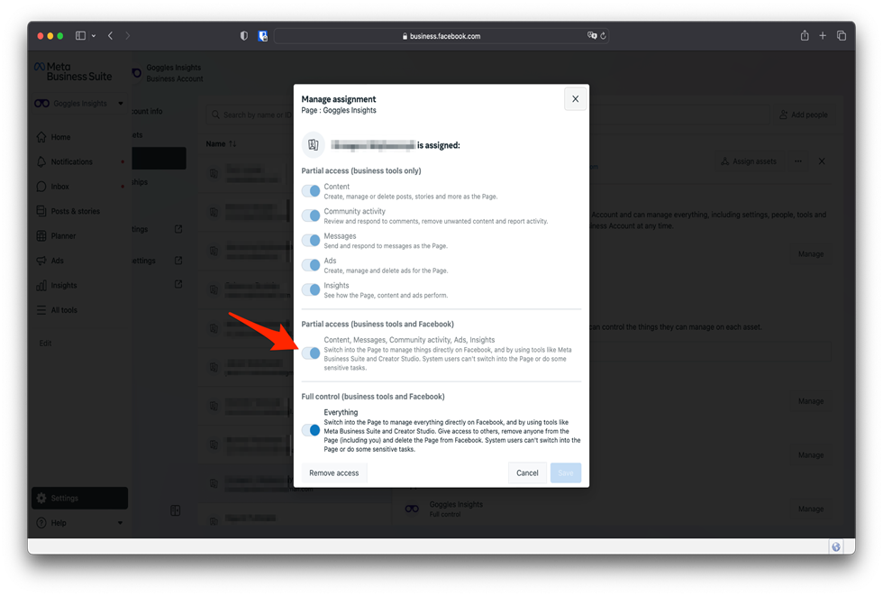Click the Remove access button
Image resolution: width=883 pixels, height=596 pixels.
click(x=333, y=472)
